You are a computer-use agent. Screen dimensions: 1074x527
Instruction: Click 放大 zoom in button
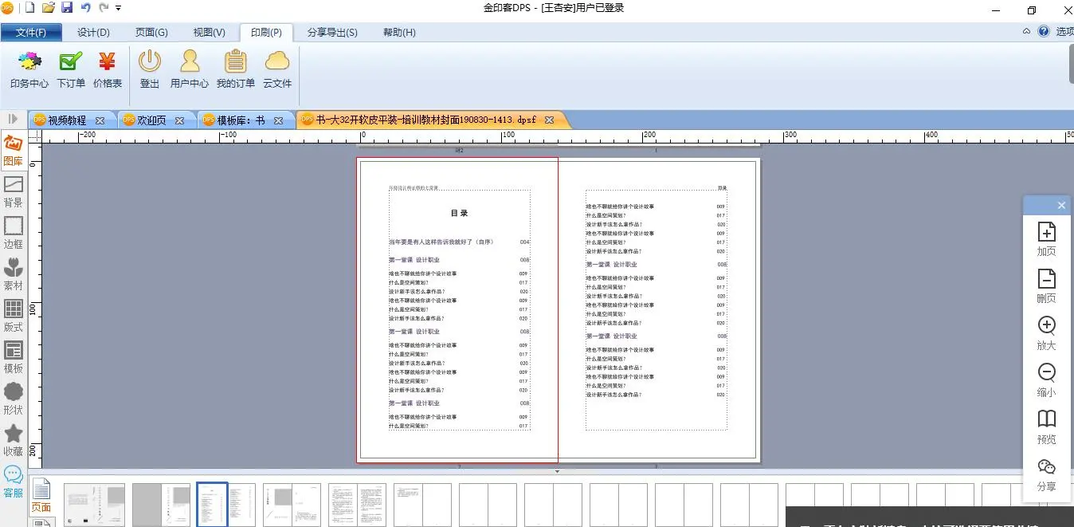(1046, 332)
